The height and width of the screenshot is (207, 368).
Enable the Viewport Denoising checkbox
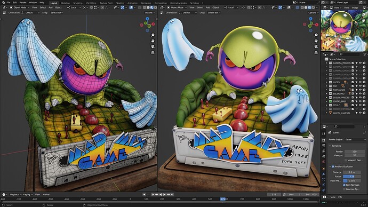click(x=346, y=160)
